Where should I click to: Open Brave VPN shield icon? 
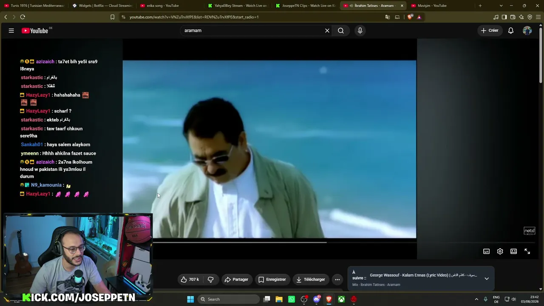click(530, 17)
